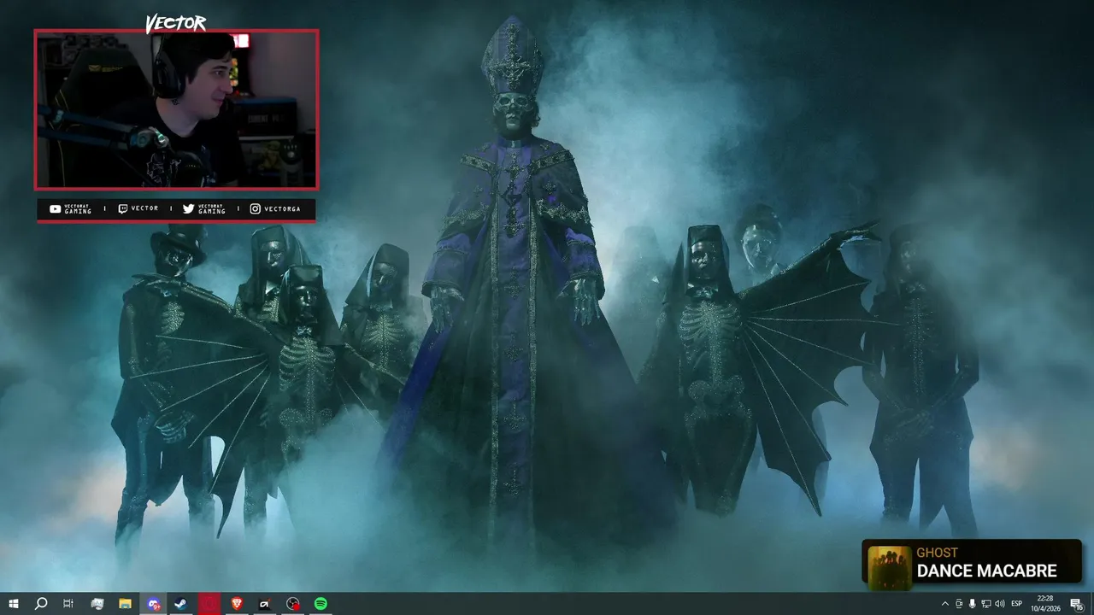The height and width of the screenshot is (615, 1094).
Task: Open taskbar Search magnifier
Action: pyautogui.click(x=40, y=604)
